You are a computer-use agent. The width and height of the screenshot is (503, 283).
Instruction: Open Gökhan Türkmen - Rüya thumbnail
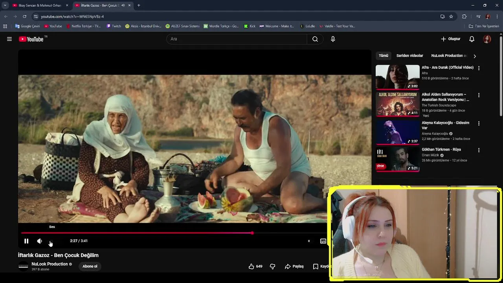(398, 159)
